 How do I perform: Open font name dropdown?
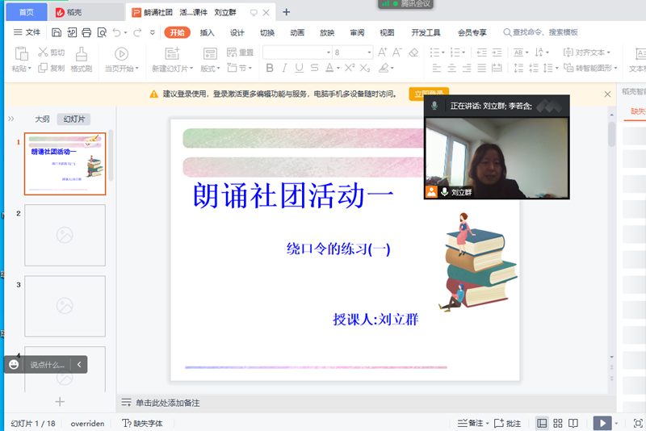pos(329,52)
